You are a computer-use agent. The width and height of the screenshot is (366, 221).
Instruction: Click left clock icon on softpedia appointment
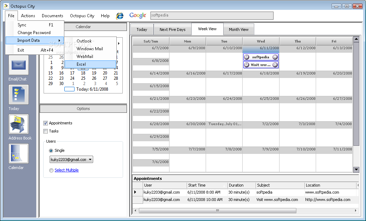coord(246,57)
